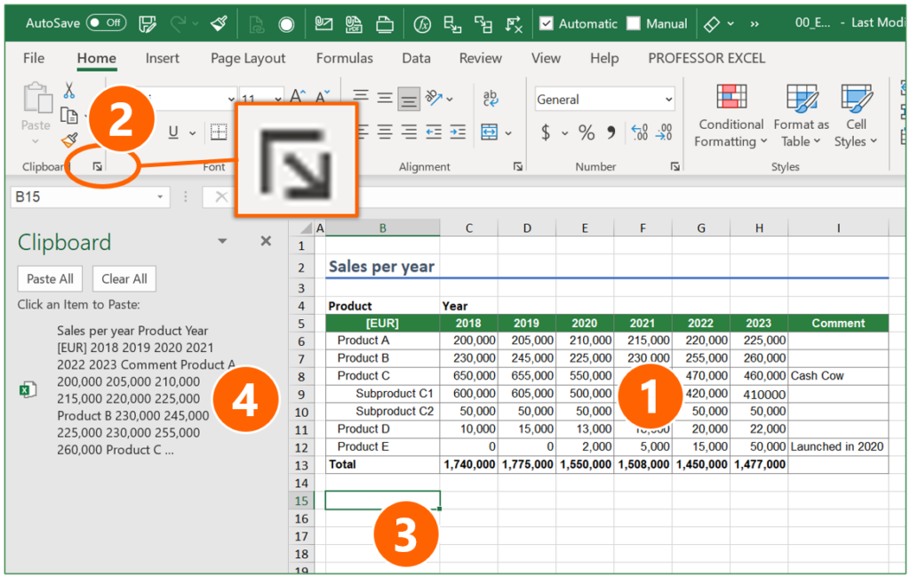The width and height of the screenshot is (910, 577).
Task: Toggle the AutoSave switch
Action: pyautogui.click(x=107, y=23)
